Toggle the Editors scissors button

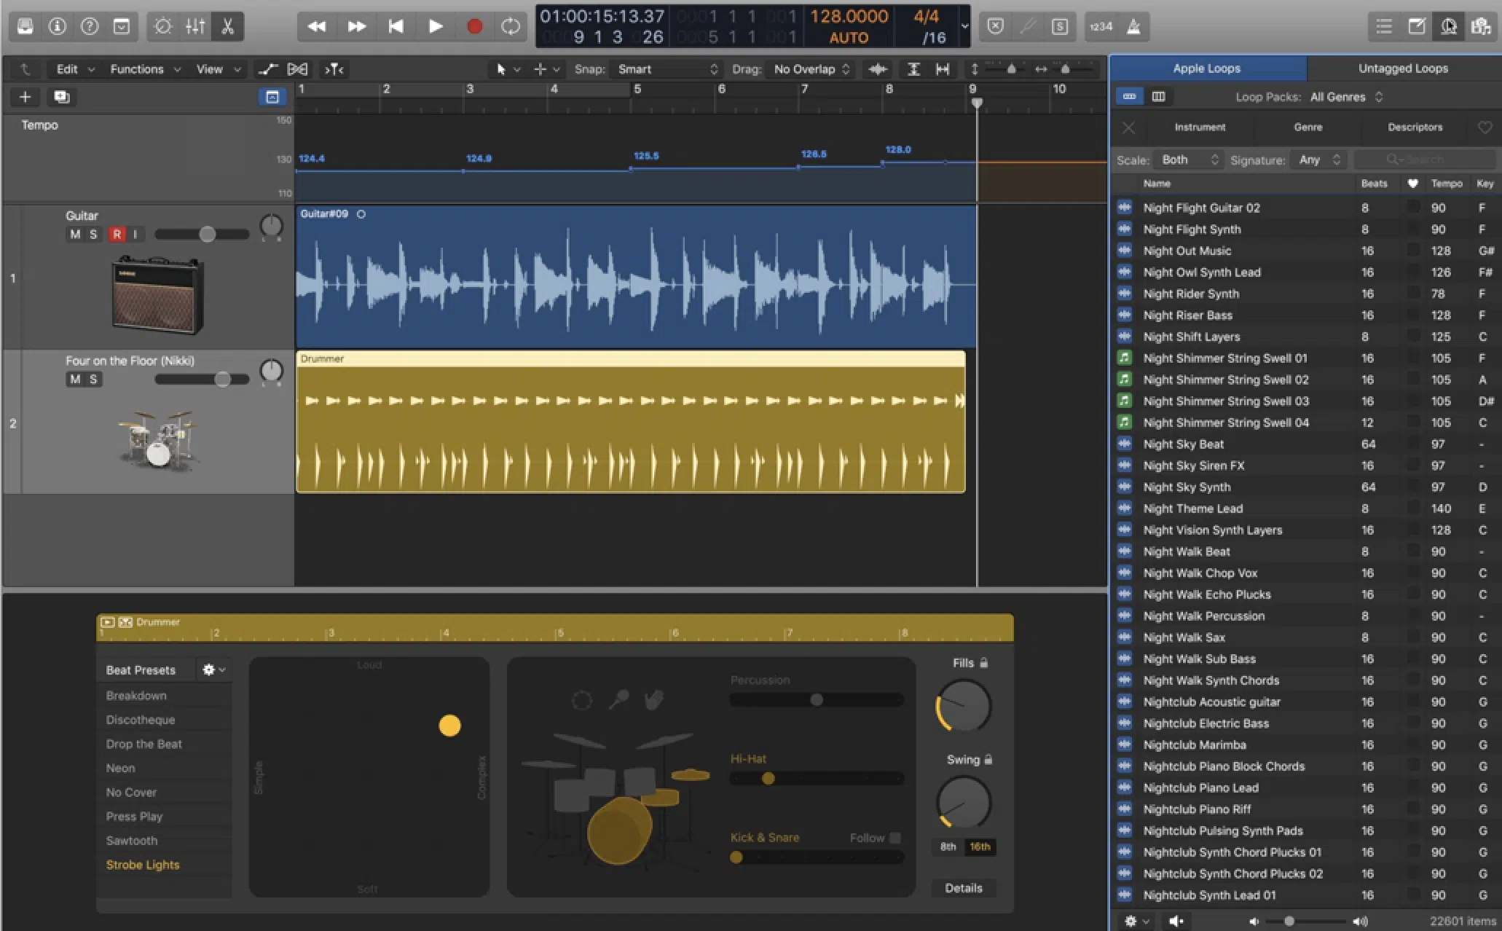click(x=228, y=27)
